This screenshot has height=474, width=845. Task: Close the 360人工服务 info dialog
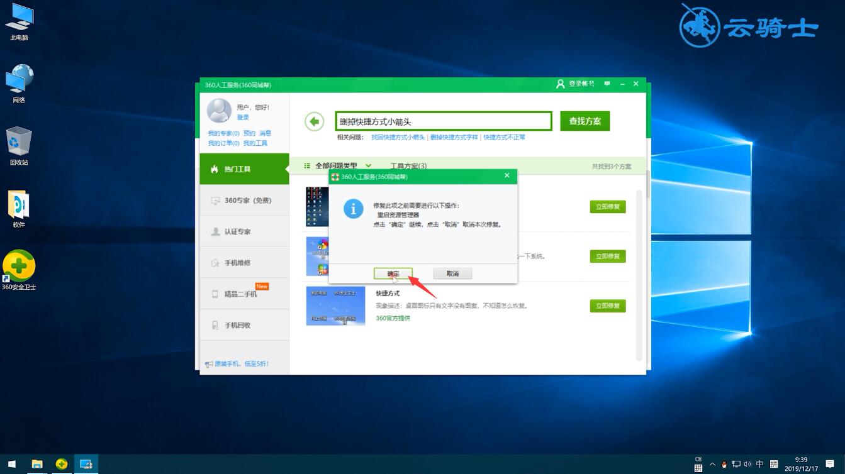(x=507, y=176)
